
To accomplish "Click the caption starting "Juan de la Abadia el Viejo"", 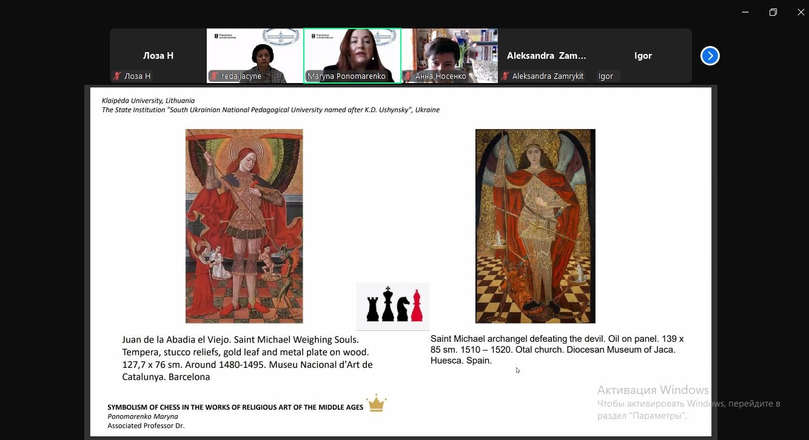I will click(x=247, y=358).
